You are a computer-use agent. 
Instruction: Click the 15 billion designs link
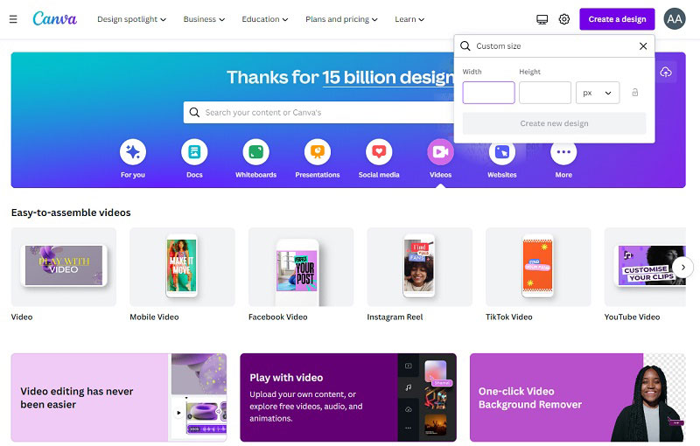(388, 78)
